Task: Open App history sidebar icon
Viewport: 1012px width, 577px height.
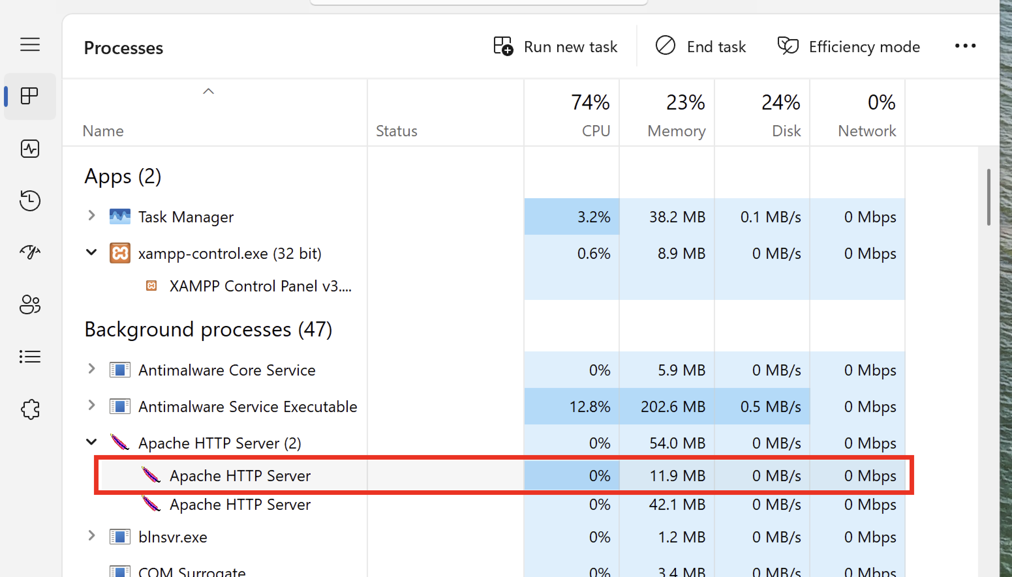Action: [x=30, y=200]
